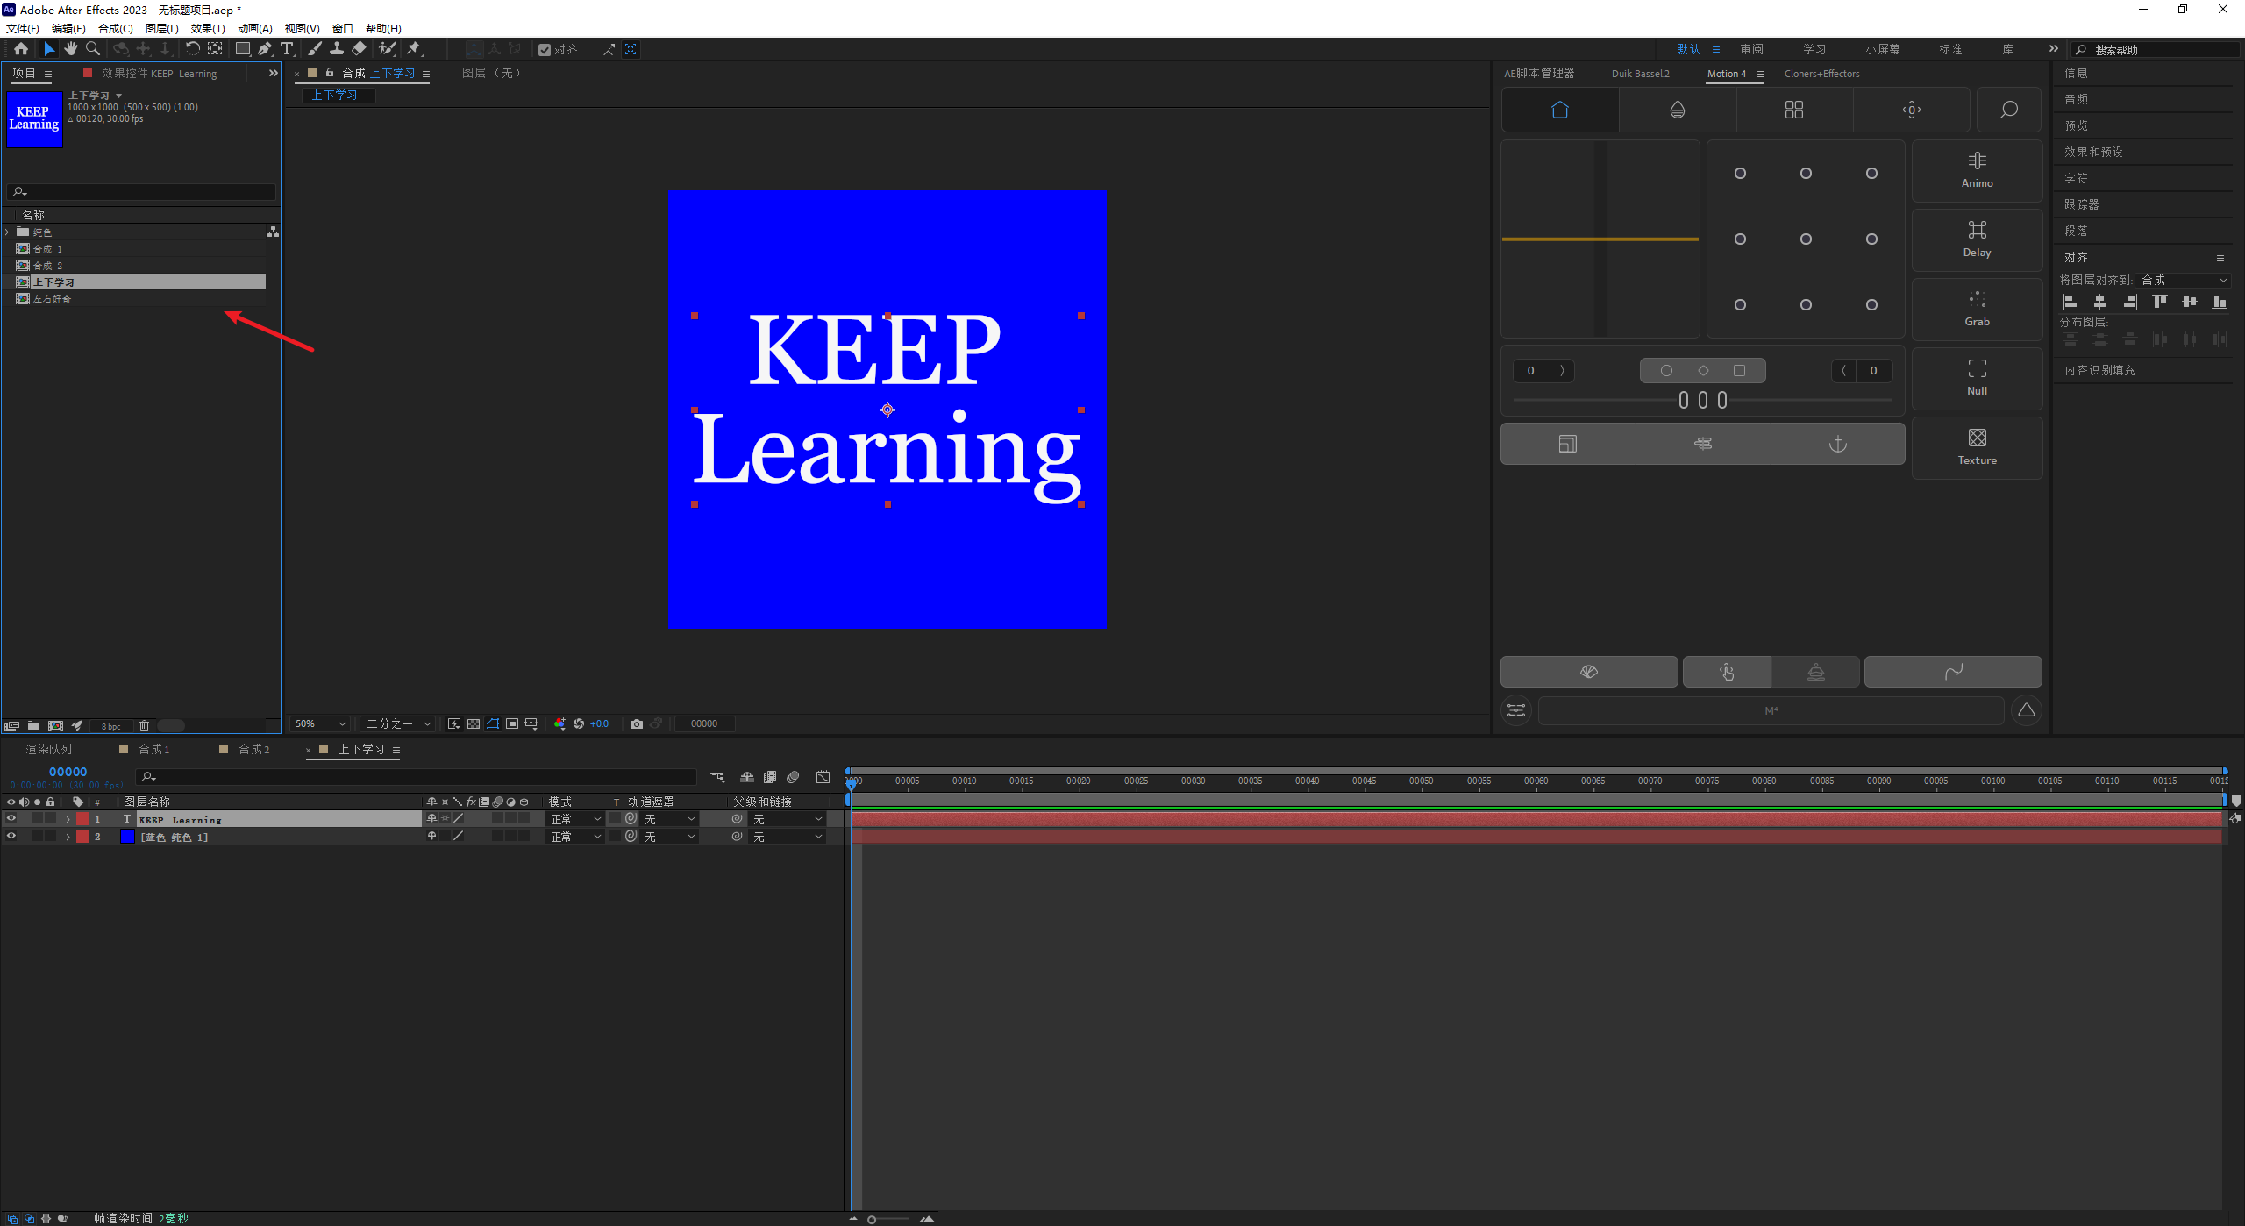Open the 50% magnification dropdown
The width and height of the screenshot is (2245, 1226).
pyautogui.click(x=321, y=723)
